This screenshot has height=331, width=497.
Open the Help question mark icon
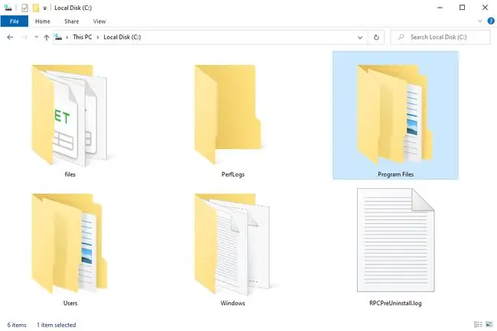coord(491,21)
